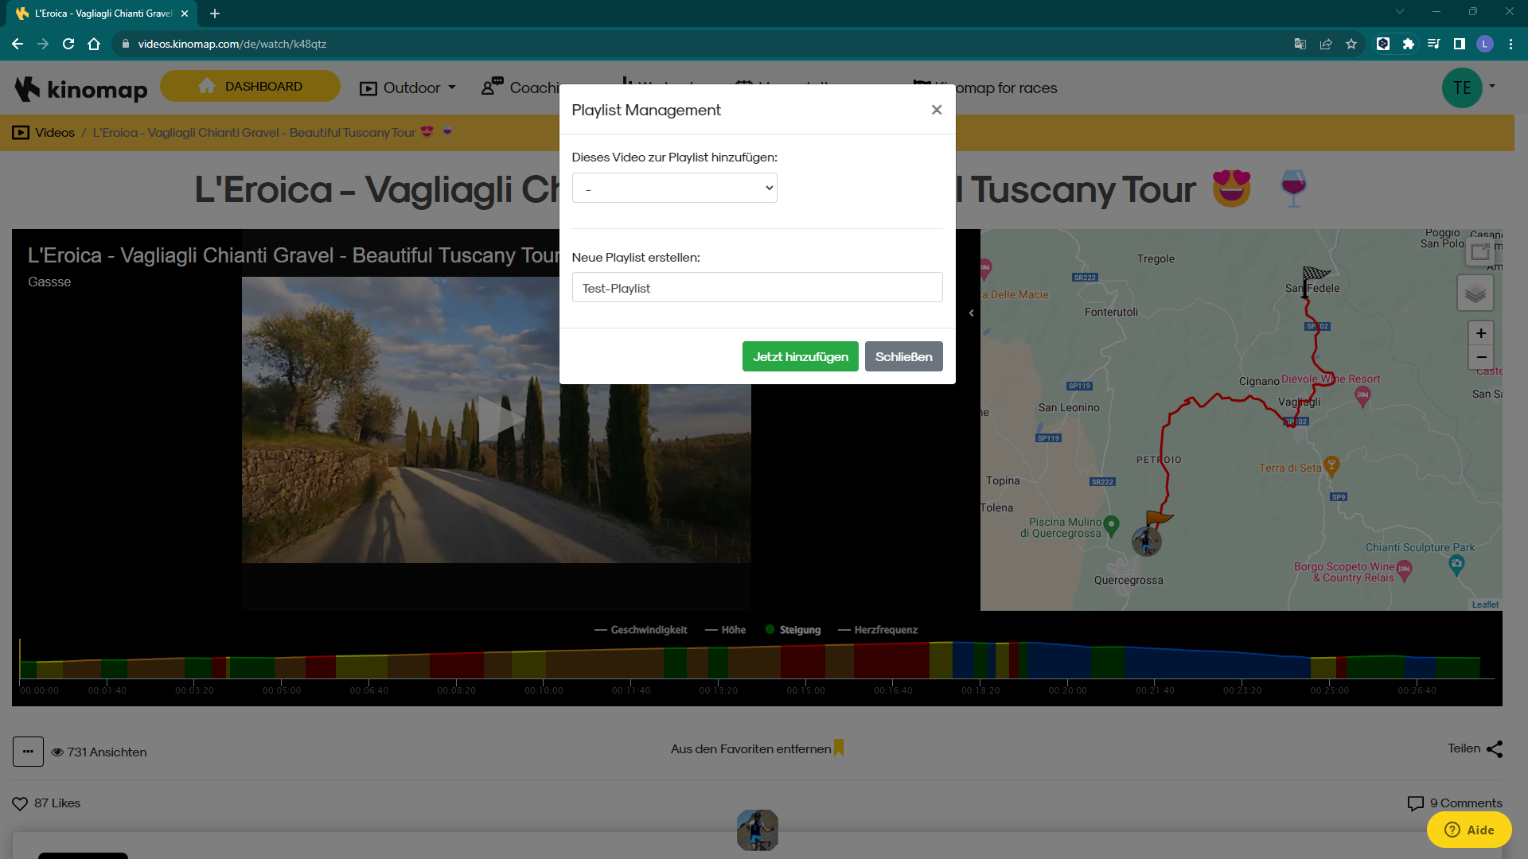Open the Coaching menu item

point(521,87)
